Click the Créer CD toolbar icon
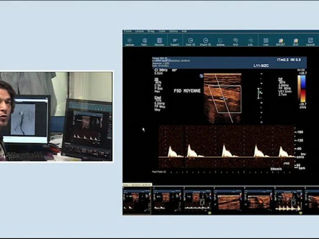Image resolution: width=319 pixels, height=239 pixels. 190,42
